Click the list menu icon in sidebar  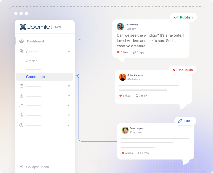(x=21, y=86)
